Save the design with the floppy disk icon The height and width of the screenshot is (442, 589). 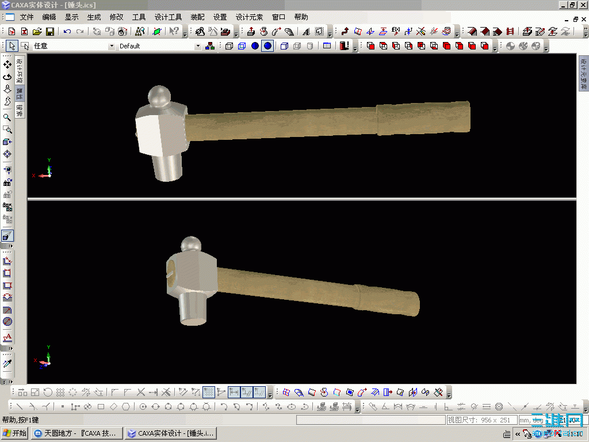point(49,31)
